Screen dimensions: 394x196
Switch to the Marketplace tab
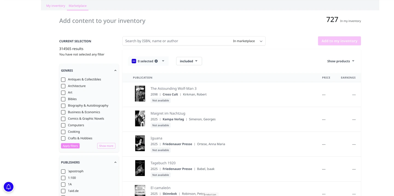point(78,6)
